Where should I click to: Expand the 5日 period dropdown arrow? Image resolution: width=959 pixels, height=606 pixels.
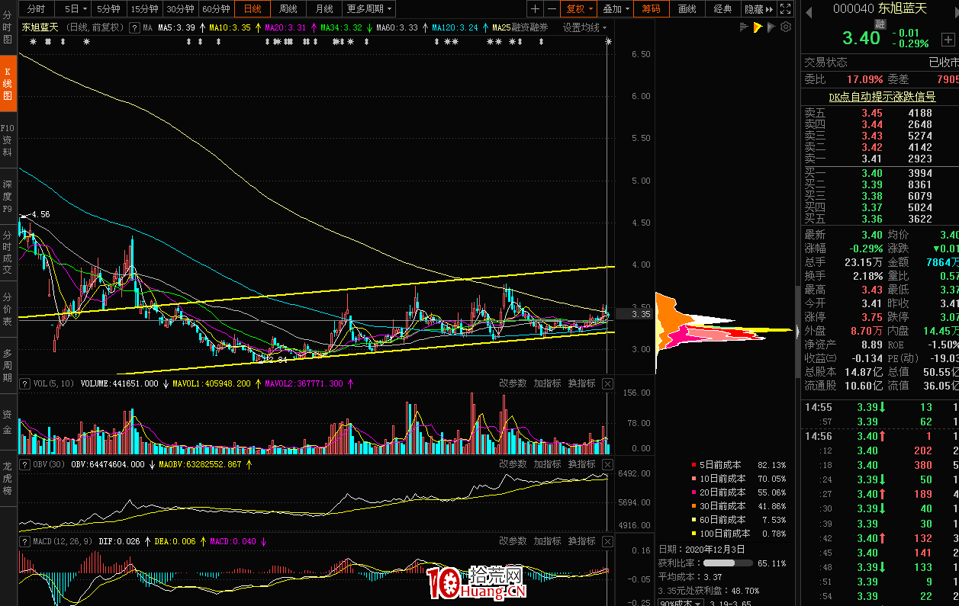tap(83, 9)
